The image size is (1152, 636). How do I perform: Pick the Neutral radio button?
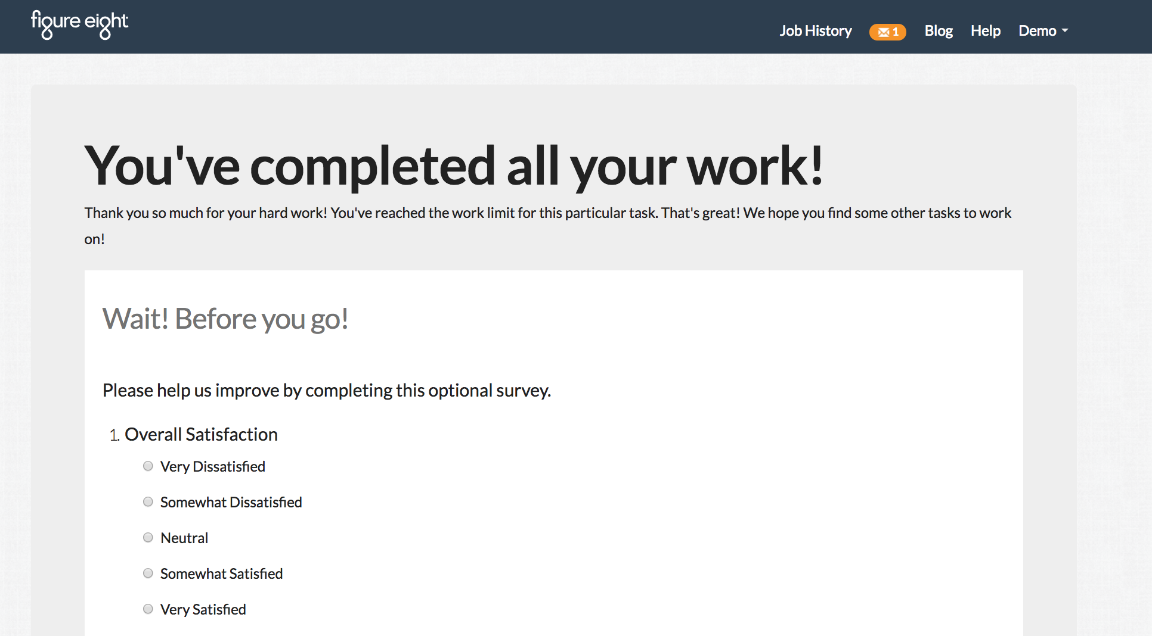click(x=148, y=538)
